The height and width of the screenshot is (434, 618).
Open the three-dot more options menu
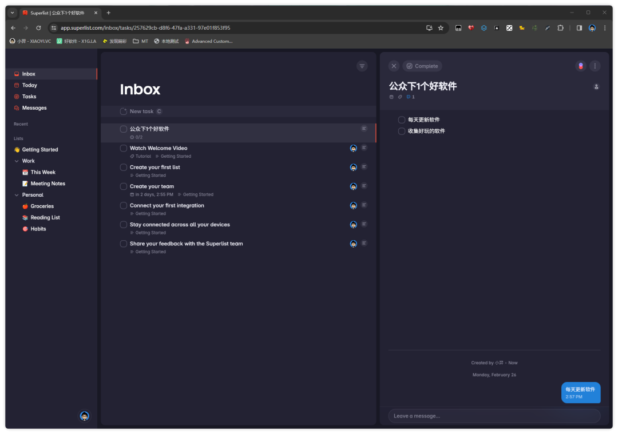[x=595, y=66]
